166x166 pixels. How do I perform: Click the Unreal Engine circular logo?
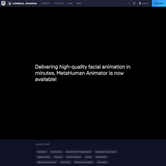click(10, 3)
